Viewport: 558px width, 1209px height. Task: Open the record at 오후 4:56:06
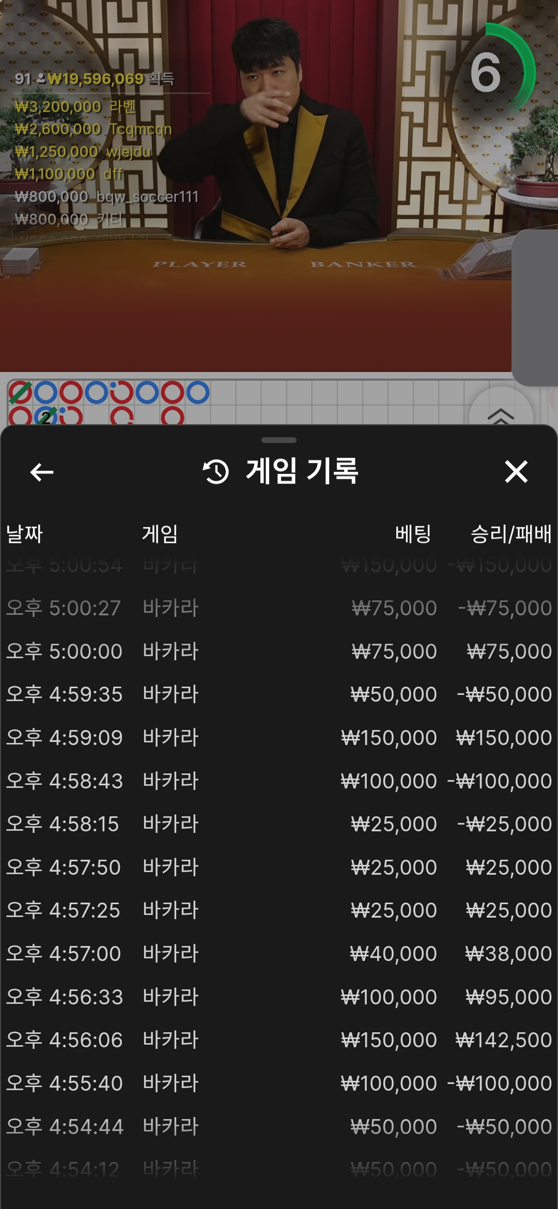(x=279, y=1040)
